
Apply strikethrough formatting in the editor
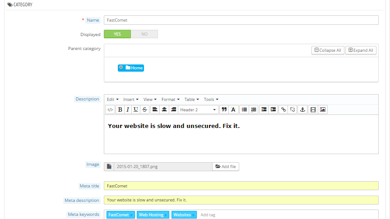pos(144,109)
